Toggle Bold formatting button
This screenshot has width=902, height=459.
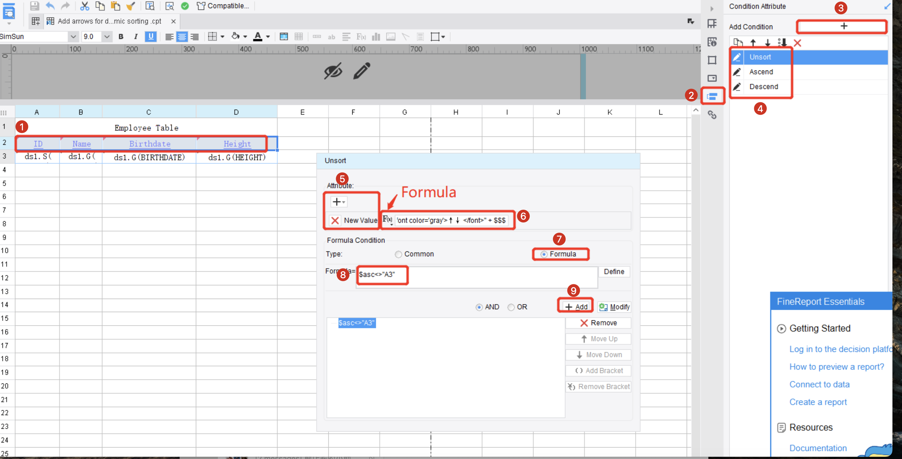[121, 36]
